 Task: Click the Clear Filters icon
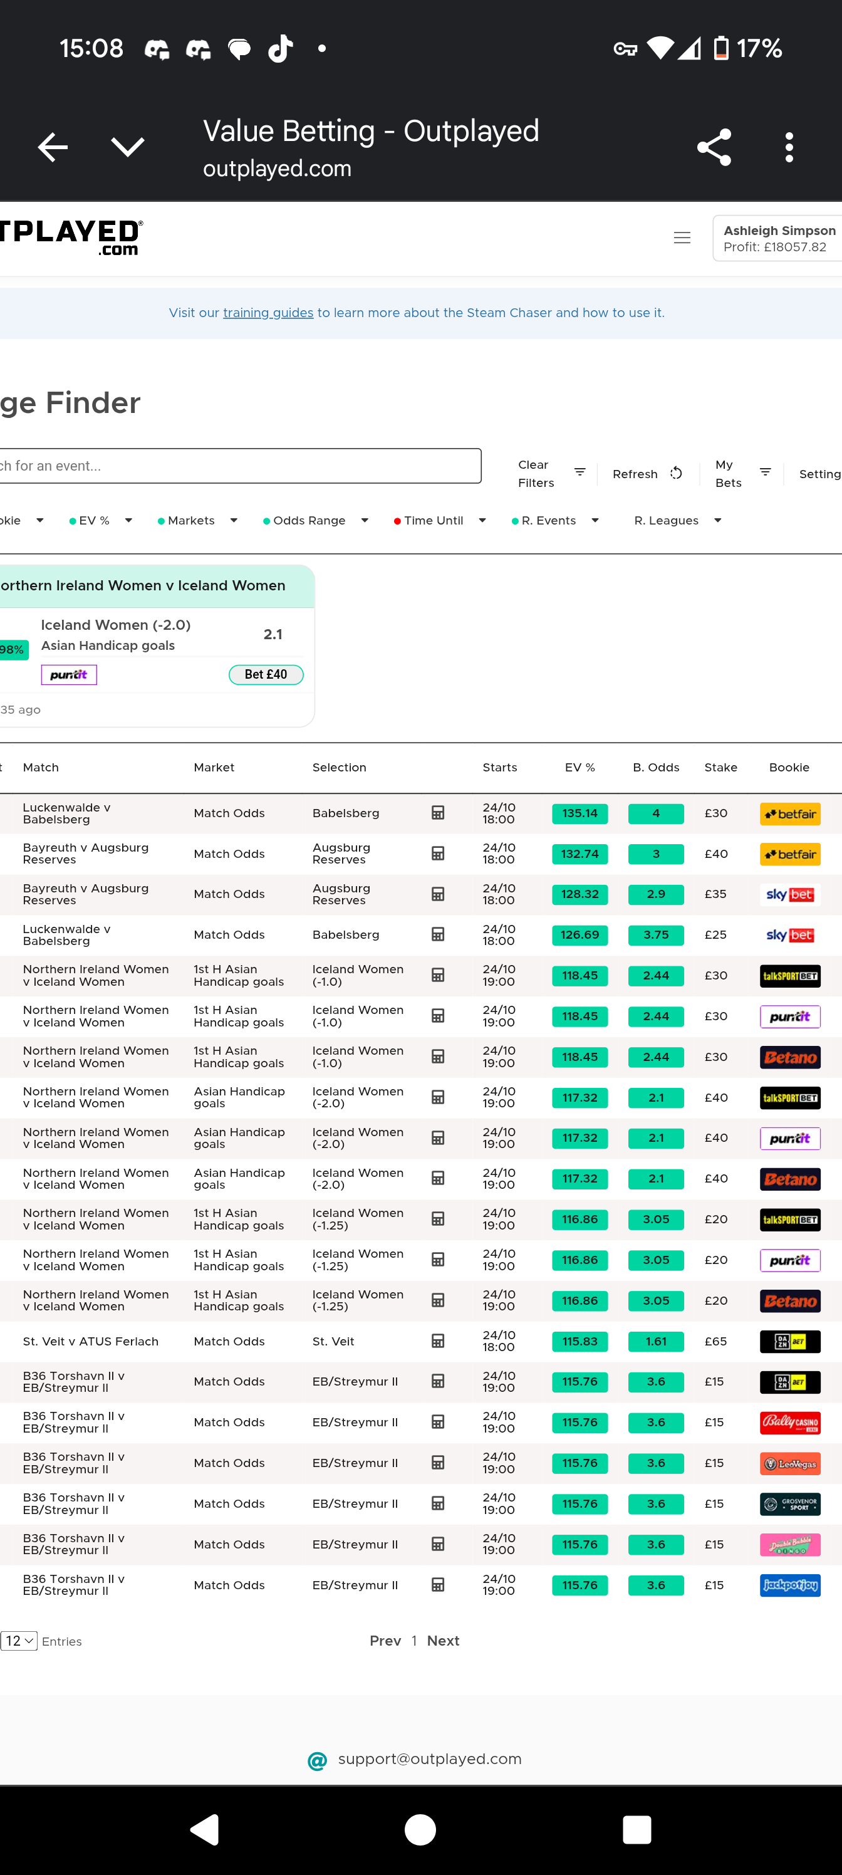pyautogui.click(x=580, y=473)
